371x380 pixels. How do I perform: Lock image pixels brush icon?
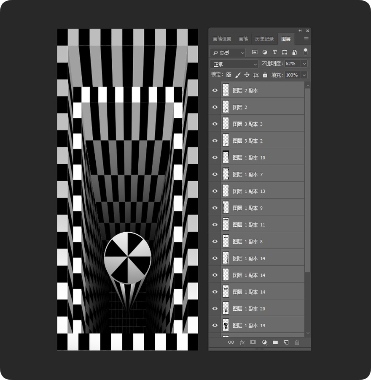point(238,75)
